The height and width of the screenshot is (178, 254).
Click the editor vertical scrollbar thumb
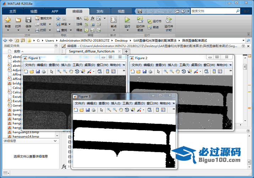pos(245,67)
